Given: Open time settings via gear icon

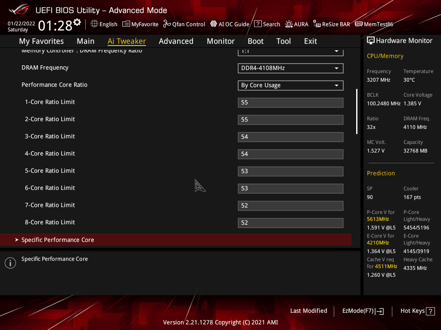Looking at the screenshot, I should coord(77,22).
